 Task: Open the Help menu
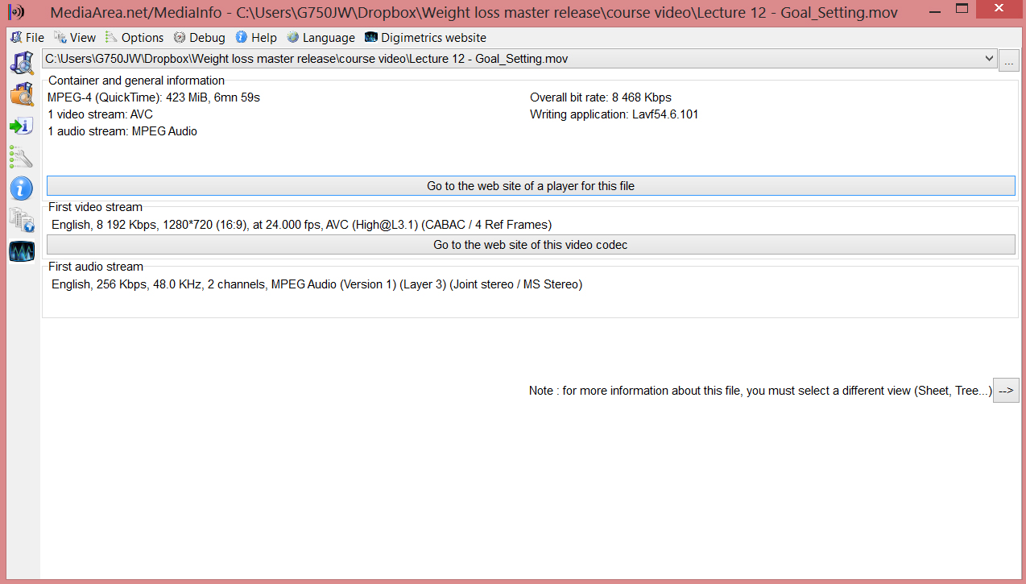256,38
